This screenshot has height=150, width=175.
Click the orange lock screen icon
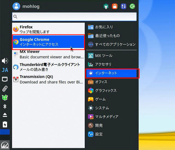115,6
